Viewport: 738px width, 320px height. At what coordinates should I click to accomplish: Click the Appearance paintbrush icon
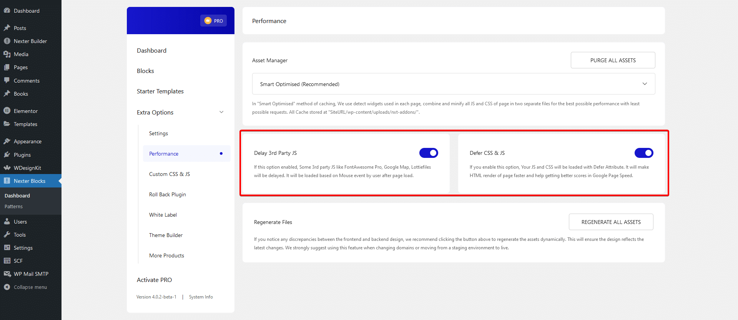point(7,141)
